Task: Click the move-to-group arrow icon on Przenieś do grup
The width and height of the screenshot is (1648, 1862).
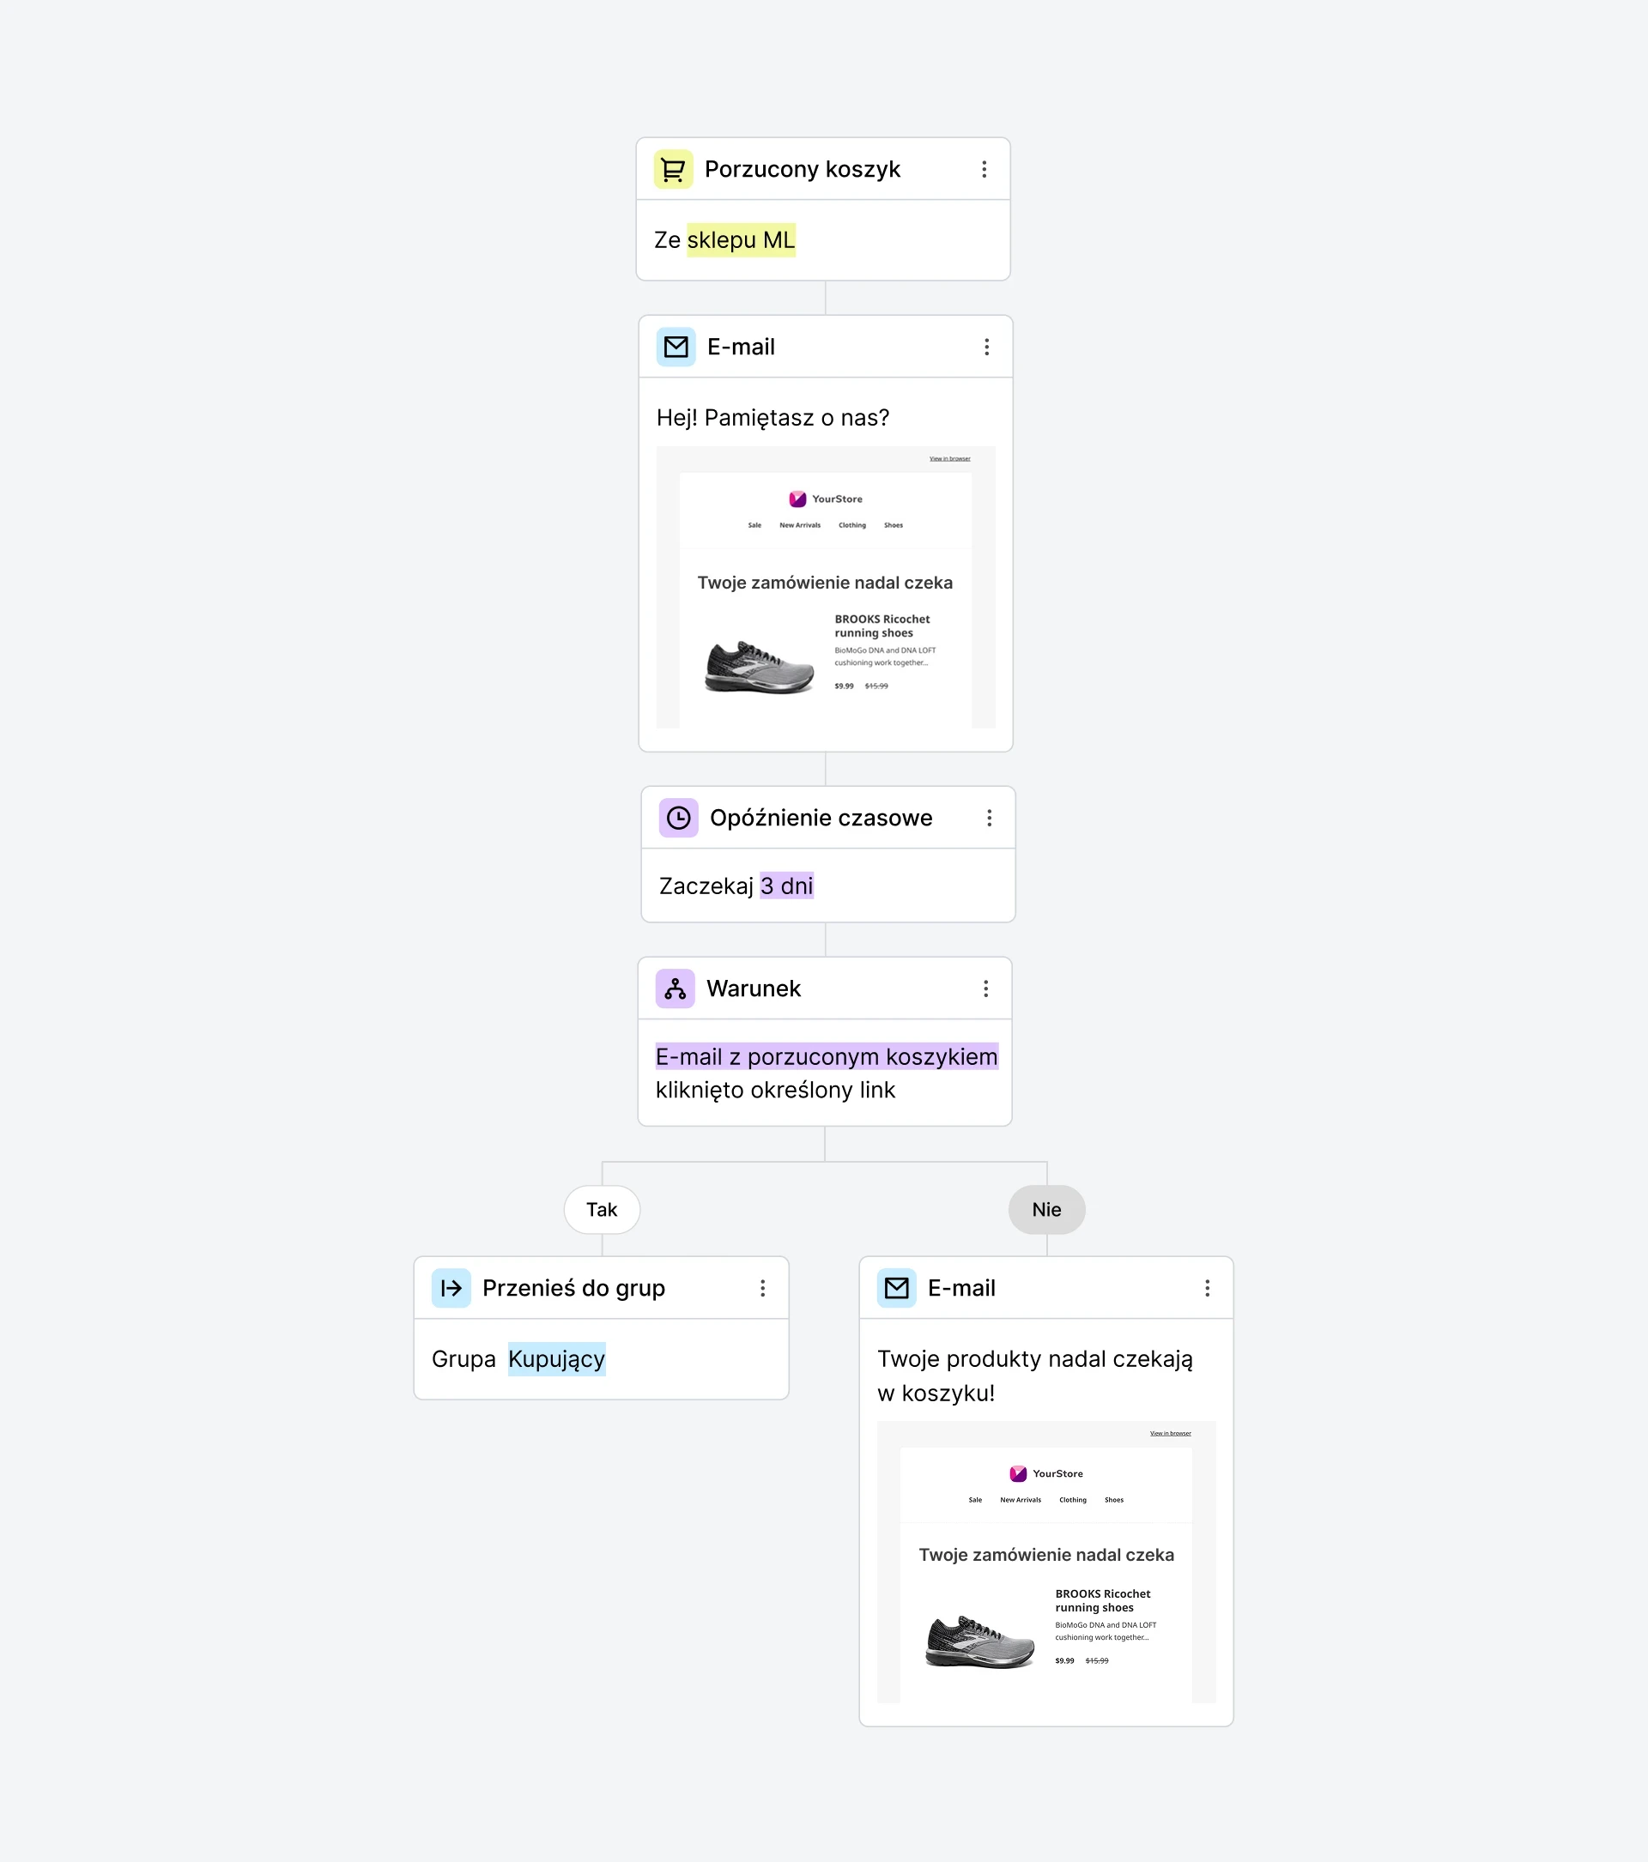Action: [x=451, y=1287]
